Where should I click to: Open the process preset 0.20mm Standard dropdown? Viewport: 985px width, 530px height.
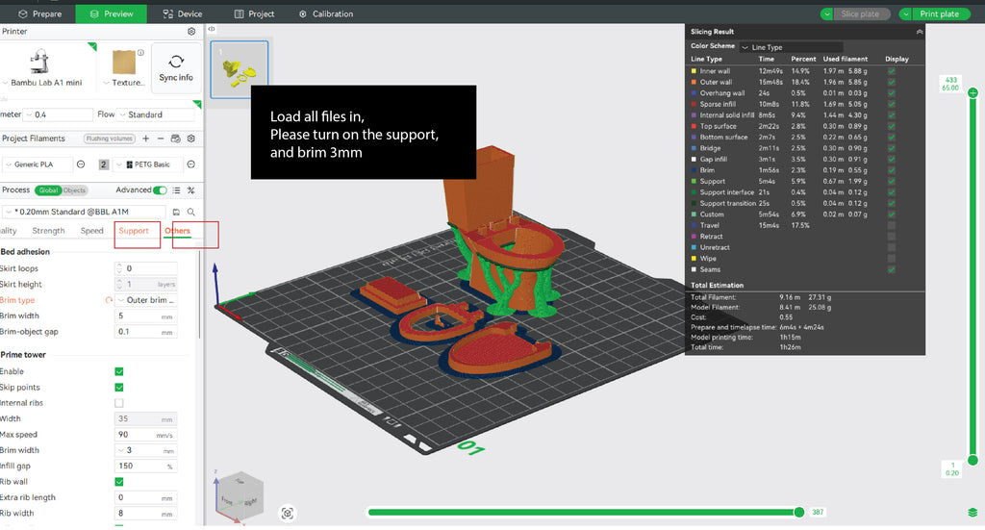pos(85,211)
